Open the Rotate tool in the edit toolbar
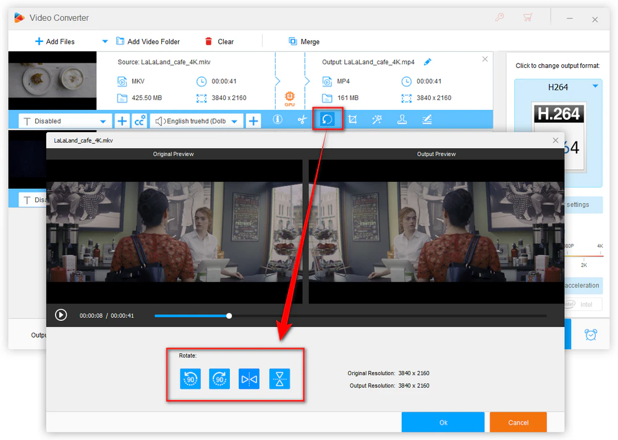618x440 pixels. [327, 119]
